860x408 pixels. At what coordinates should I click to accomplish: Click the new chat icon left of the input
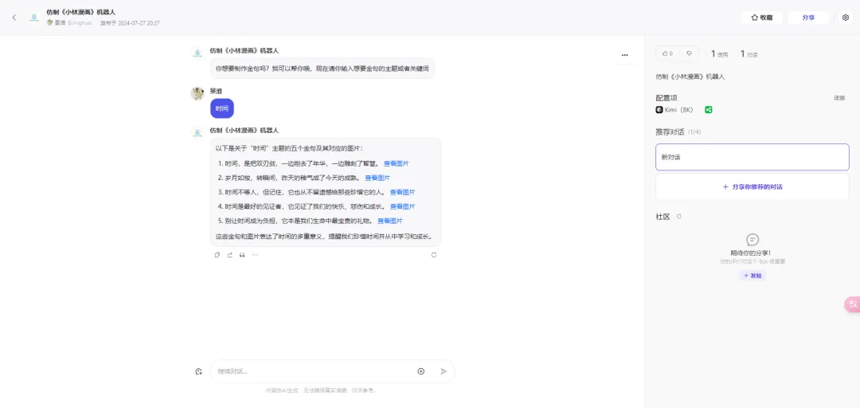(198, 371)
